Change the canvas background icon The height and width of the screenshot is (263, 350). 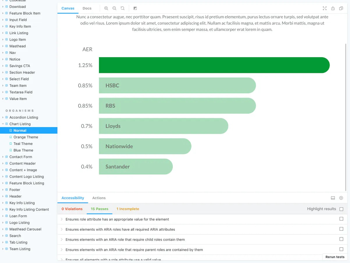pyautogui.click(x=135, y=8)
